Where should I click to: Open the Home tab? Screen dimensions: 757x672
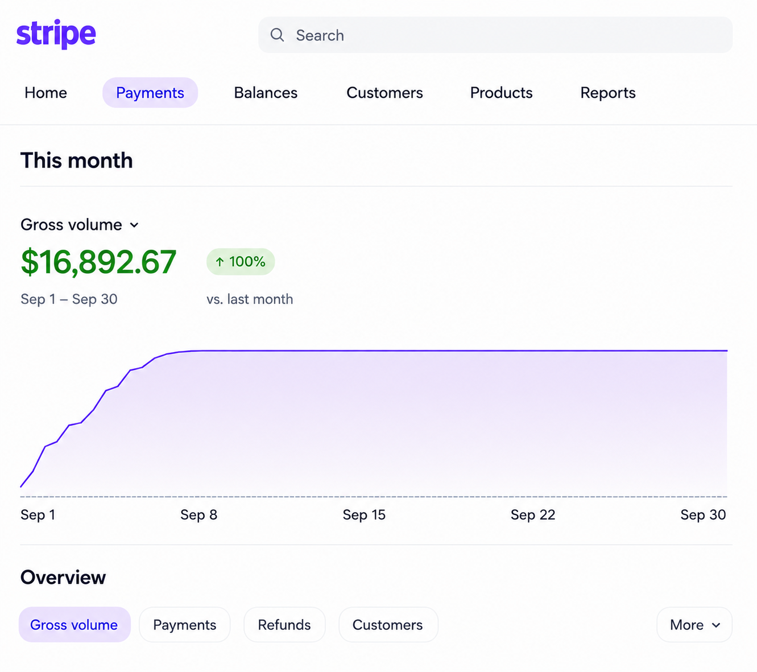45,93
